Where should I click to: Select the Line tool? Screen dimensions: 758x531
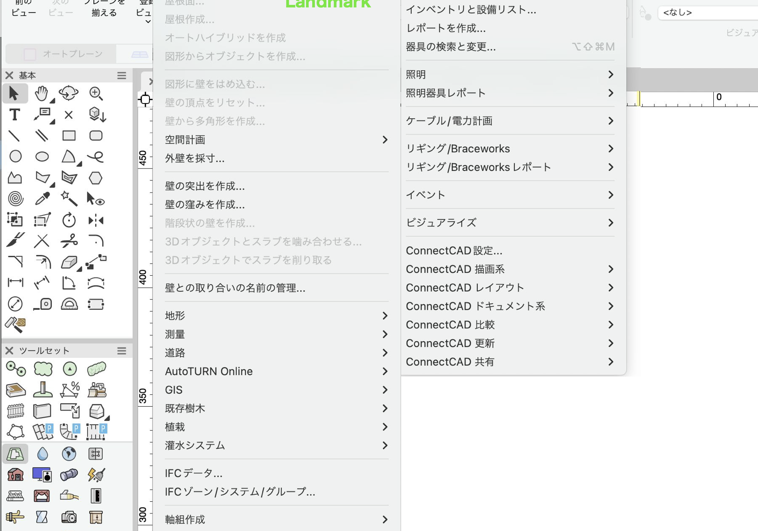point(15,135)
